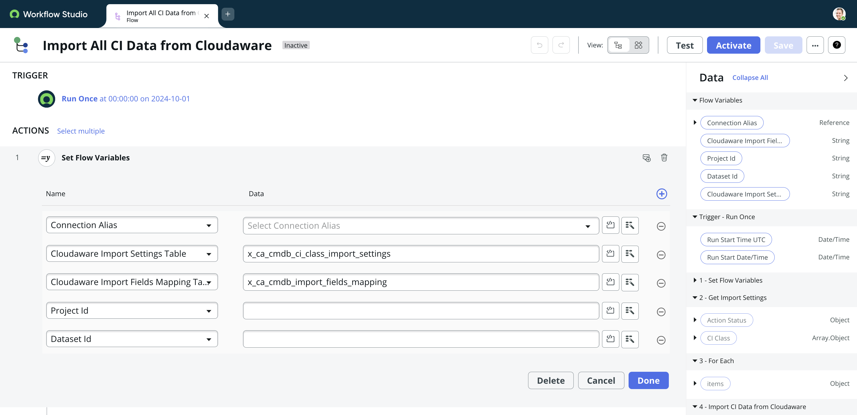
Task: Open the Connection Alias name dropdown
Action: pyautogui.click(x=209, y=225)
